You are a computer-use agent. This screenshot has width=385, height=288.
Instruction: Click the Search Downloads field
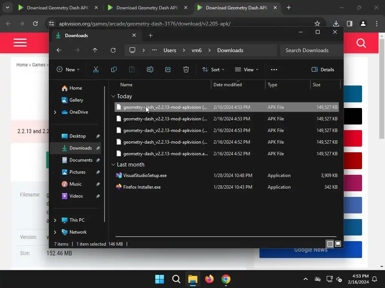pos(312,50)
